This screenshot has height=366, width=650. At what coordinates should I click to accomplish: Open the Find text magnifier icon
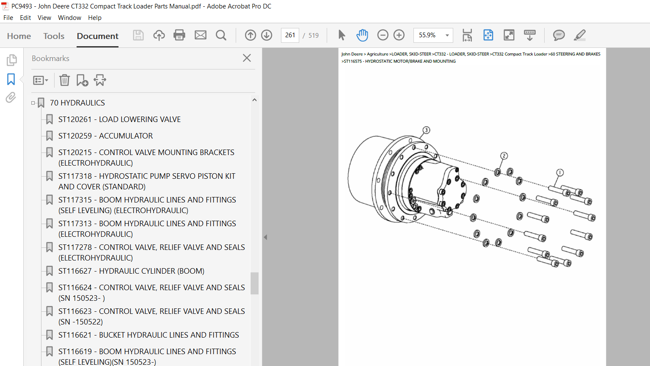point(221,35)
